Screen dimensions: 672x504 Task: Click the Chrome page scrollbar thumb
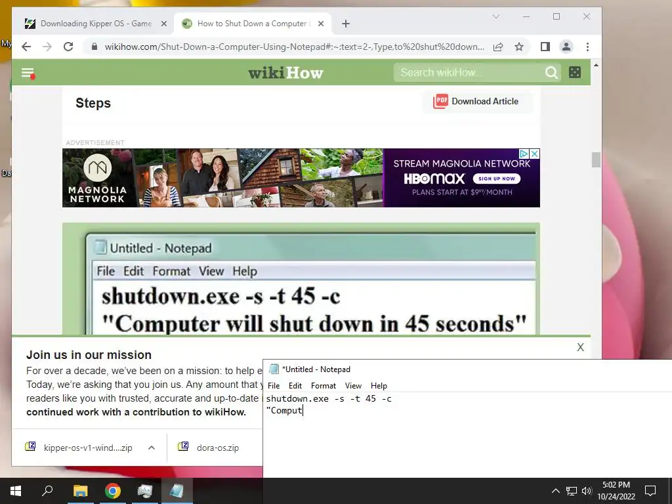[596, 160]
